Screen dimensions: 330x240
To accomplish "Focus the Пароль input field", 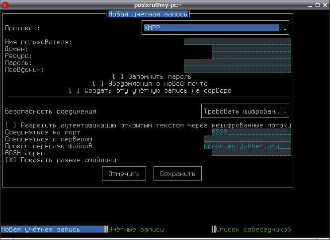I will (x=238, y=62).
